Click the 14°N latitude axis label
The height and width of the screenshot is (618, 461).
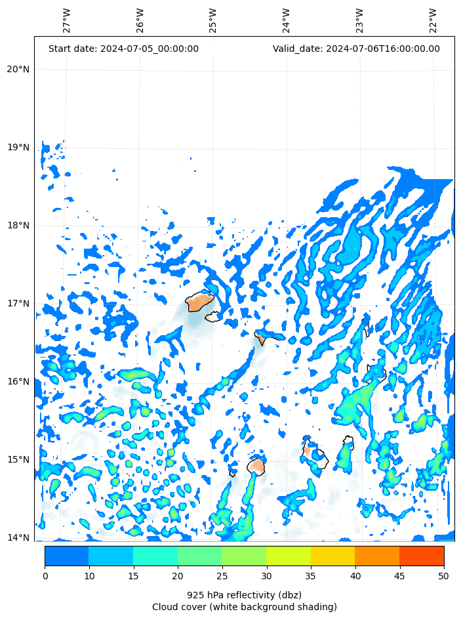18,538
